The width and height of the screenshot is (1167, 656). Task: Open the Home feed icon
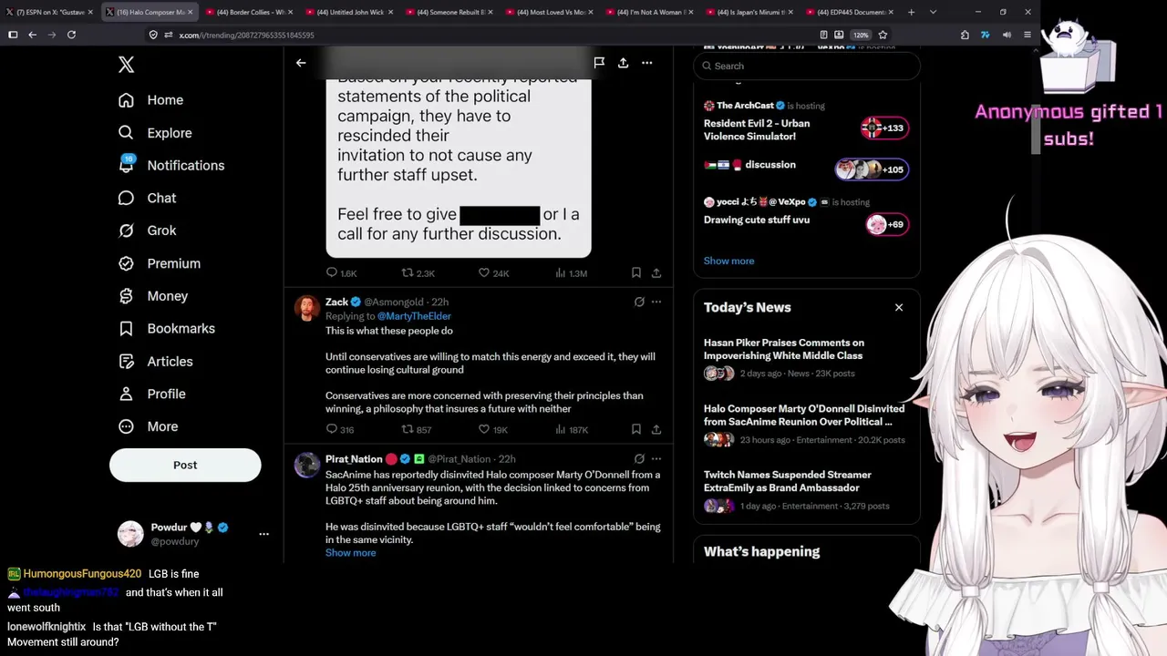pos(126,100)
